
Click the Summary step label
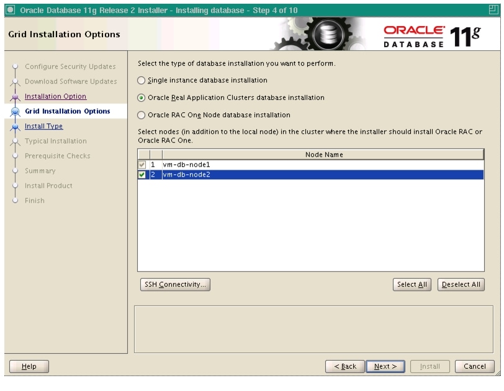click(40, 171)
